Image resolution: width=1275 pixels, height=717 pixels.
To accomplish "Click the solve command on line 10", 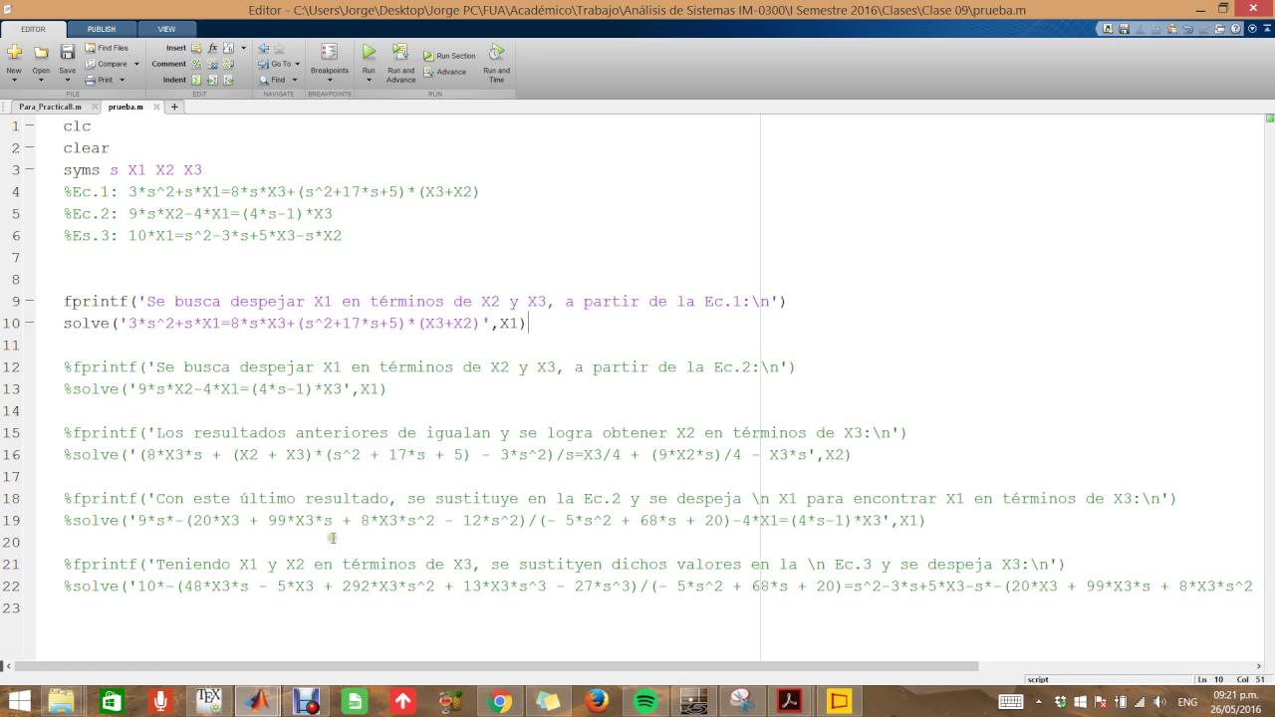I will click(295, 324).
